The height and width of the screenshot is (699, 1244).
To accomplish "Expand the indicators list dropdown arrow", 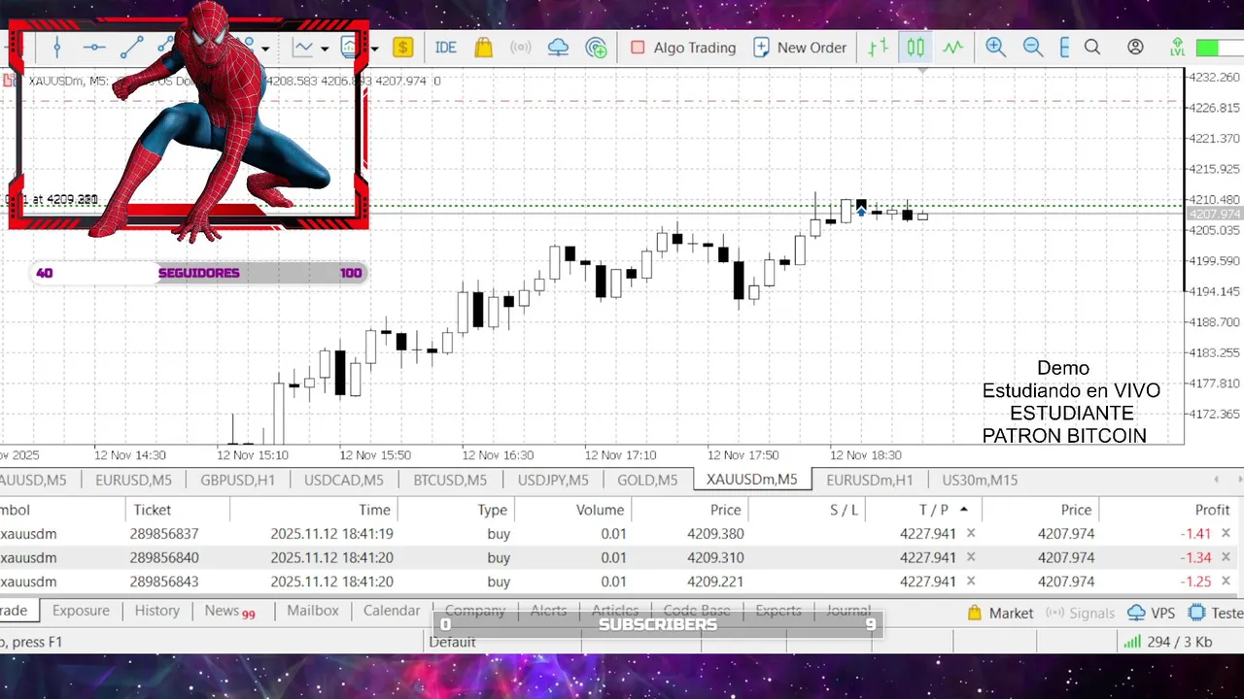I will tap(374, 48).
